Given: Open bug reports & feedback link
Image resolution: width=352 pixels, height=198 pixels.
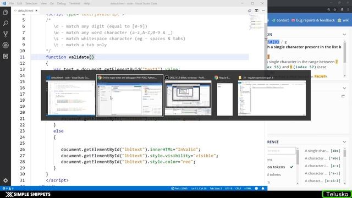Looking at the screenshot, I should (x=313, y=20).
